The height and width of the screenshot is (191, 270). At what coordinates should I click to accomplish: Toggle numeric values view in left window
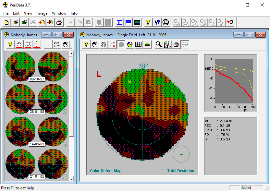tap(57, 44)
